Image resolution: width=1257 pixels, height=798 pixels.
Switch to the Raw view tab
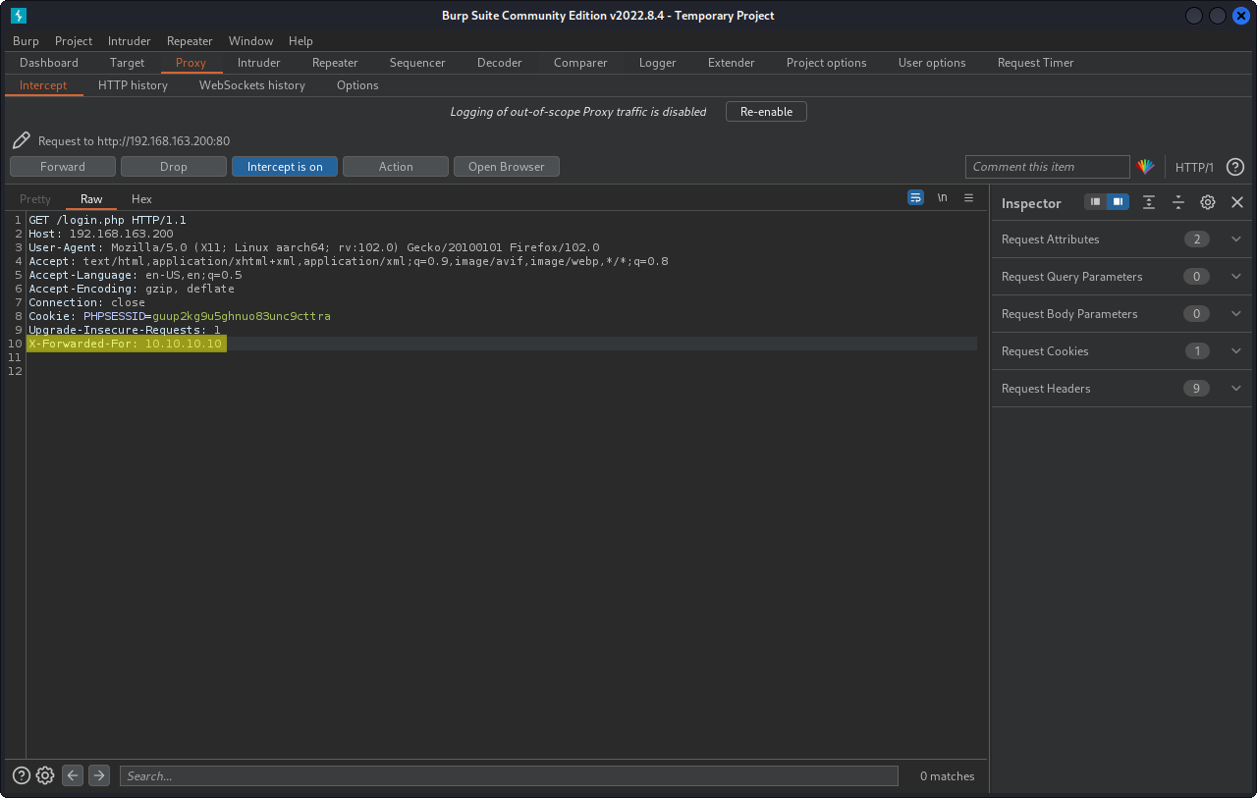pos(91,198)
